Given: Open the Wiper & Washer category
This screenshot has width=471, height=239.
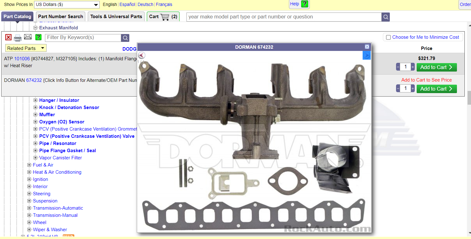Looking at the screenshot, I should point(50,230).
